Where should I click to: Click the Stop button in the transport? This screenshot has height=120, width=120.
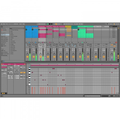point(50,24)
